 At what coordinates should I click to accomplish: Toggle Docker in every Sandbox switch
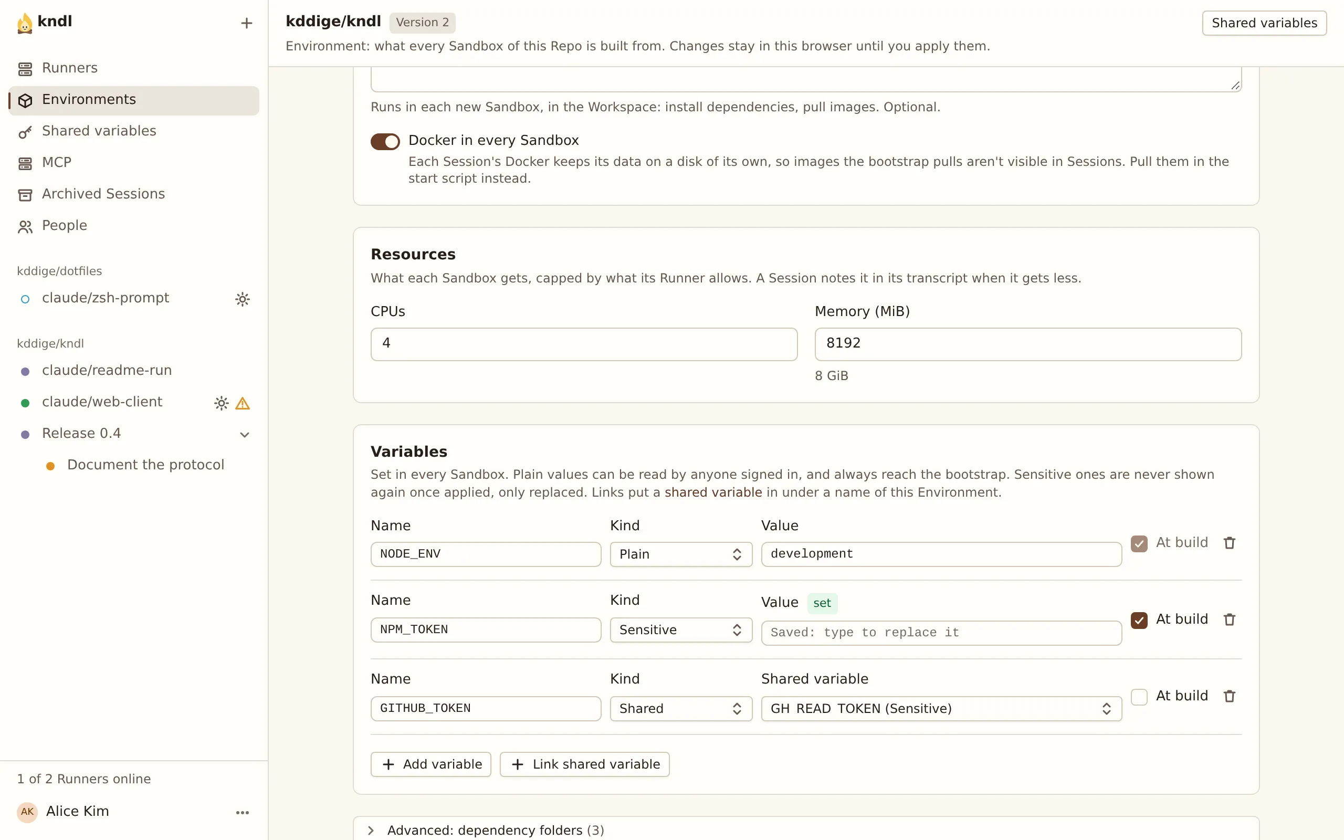tap(385, 142)
